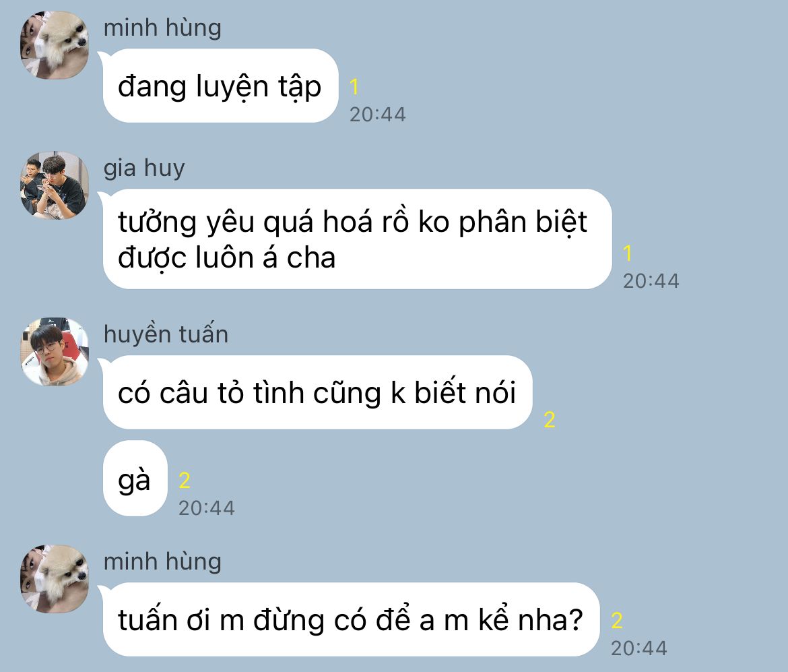This screenshot has width=788, height=672.
Task: Tap read count 2 beside 'tuấn ơi' message
Action: (617, 620)
